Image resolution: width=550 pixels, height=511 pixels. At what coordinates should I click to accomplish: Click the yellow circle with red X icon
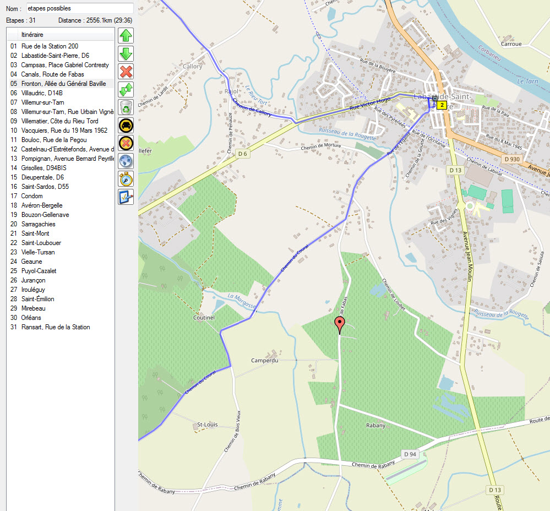pyautogui.click(x=126, y=143)
